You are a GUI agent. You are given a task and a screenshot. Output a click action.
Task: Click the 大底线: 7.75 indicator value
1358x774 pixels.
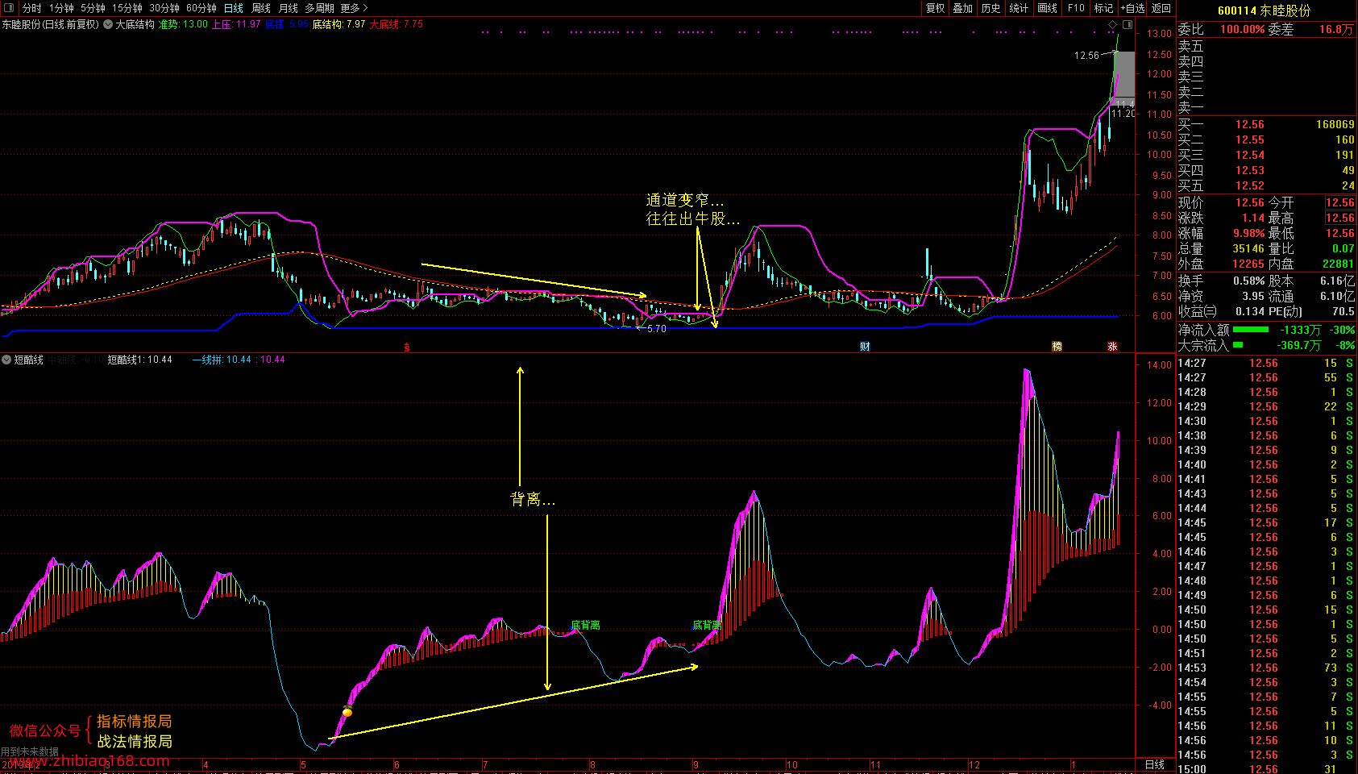click(x=396, y=24)
